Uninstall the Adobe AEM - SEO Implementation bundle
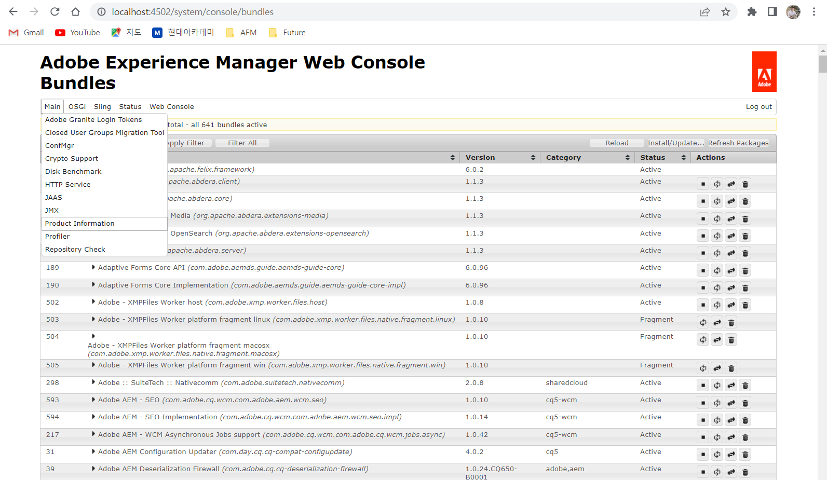 click(x=745, y=420)
